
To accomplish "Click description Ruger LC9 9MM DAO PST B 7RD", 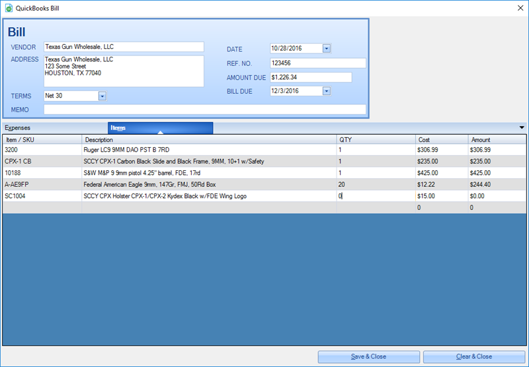I will pos(209,150).
